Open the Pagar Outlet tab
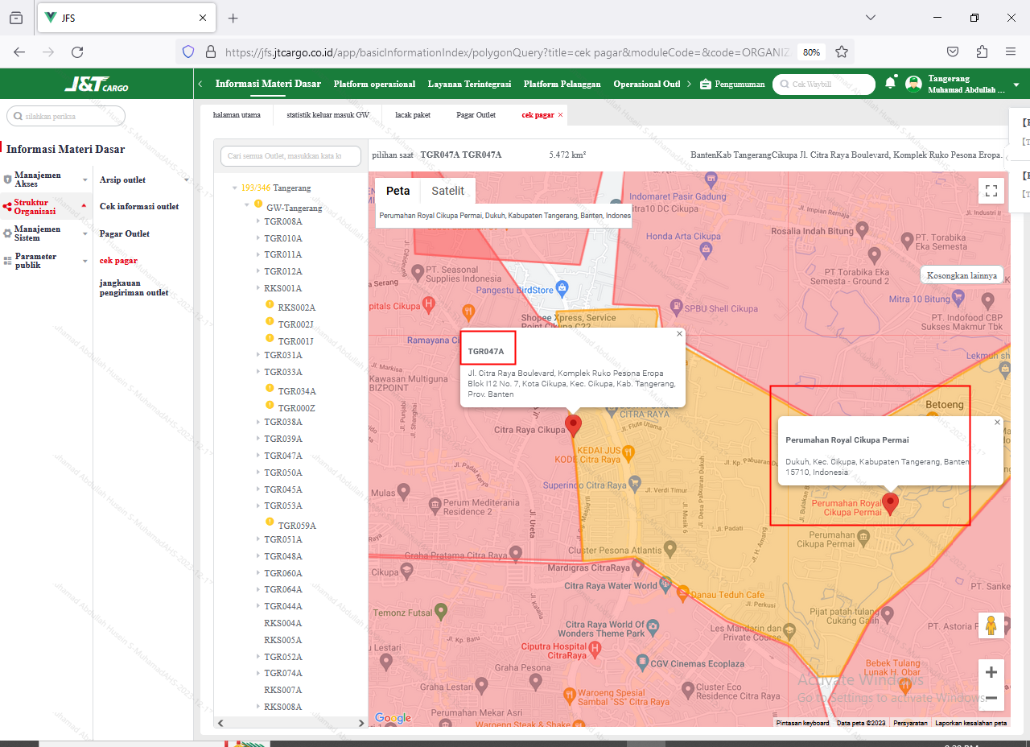Viewport: 1030px width, 747px height. click(x=476, y=115)
